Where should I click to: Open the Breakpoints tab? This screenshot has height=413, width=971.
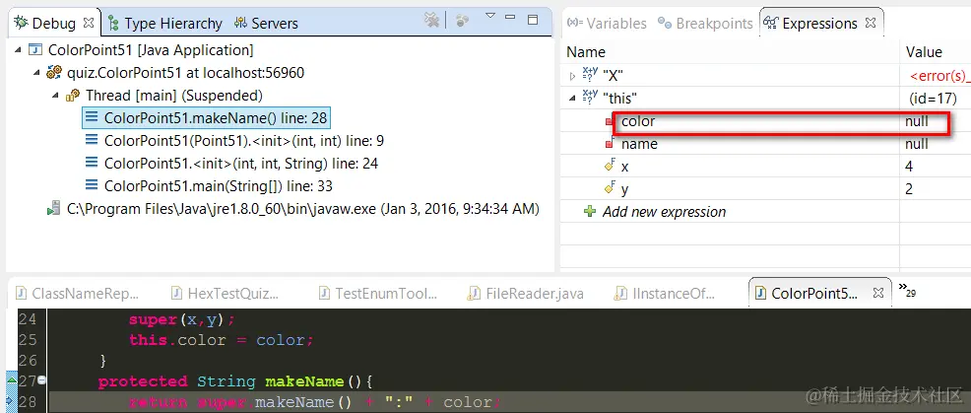click(705, 24)
